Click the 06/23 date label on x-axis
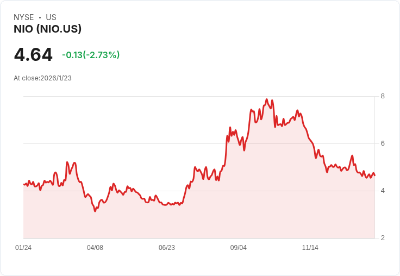The image size is (400, 276). pos(167,248)
